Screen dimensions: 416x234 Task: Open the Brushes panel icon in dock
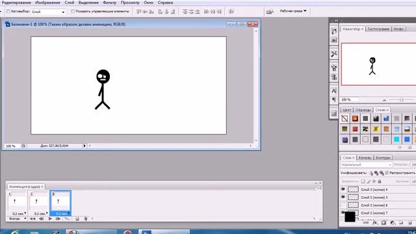(x=333, y=68)
